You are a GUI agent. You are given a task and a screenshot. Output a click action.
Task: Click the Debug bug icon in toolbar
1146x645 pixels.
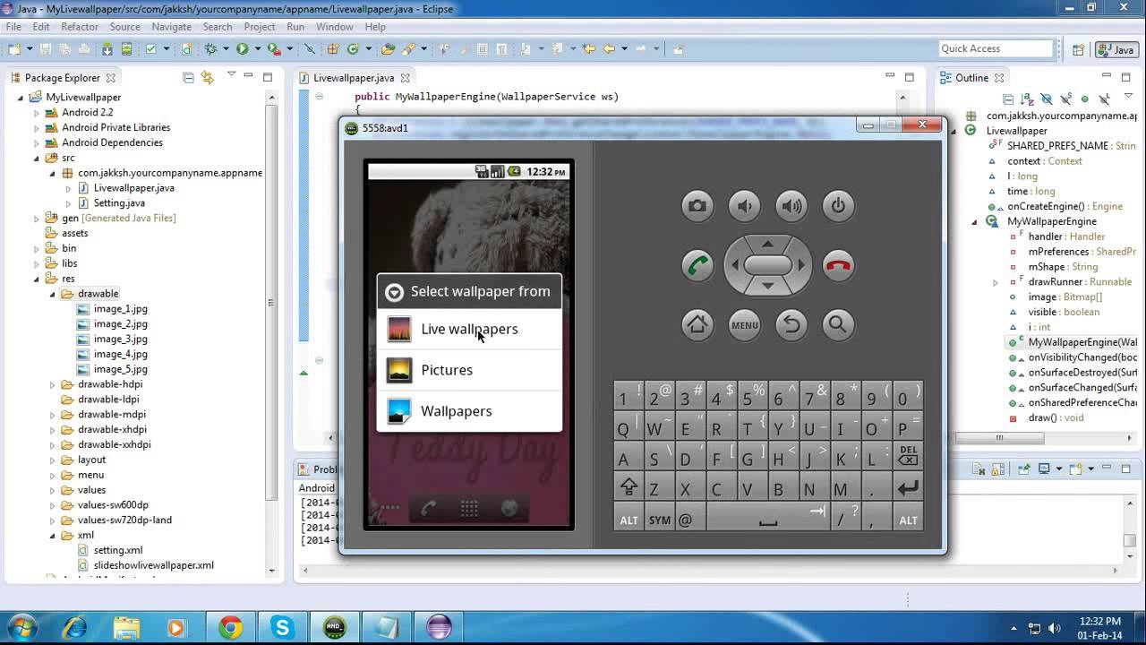click(211, 49)
